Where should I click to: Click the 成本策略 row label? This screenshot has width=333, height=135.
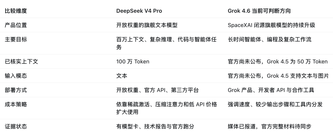(16, 104)
